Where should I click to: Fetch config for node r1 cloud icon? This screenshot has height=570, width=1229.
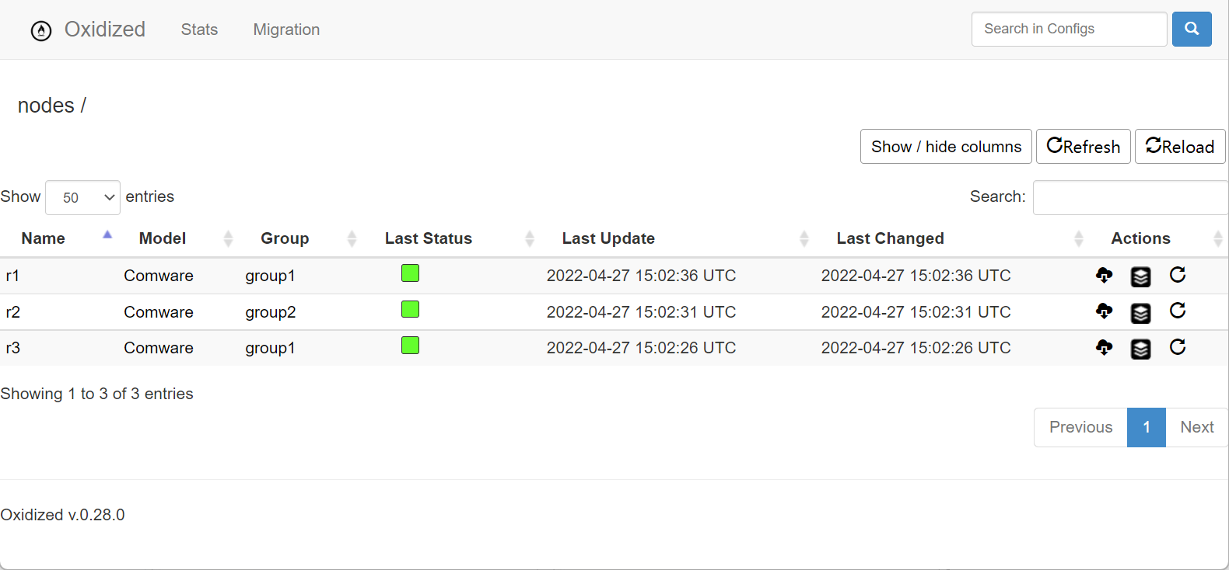pyautogui.click(x=1104, y=276)
